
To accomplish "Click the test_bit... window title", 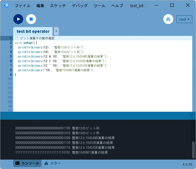I will click(138, 6).
